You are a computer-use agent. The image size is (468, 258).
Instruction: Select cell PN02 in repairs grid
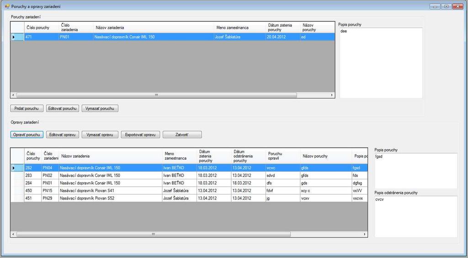[50, 176]
